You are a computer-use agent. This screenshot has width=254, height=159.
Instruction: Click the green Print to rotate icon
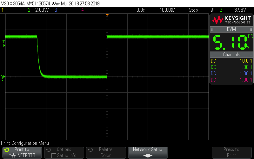7,150
